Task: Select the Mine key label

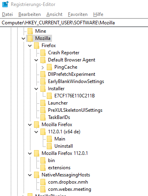Action: click(41, 31)
